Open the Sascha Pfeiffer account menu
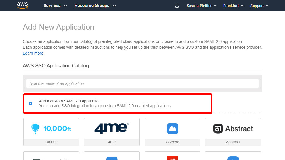The image size is (285, 160). (202, 6)
